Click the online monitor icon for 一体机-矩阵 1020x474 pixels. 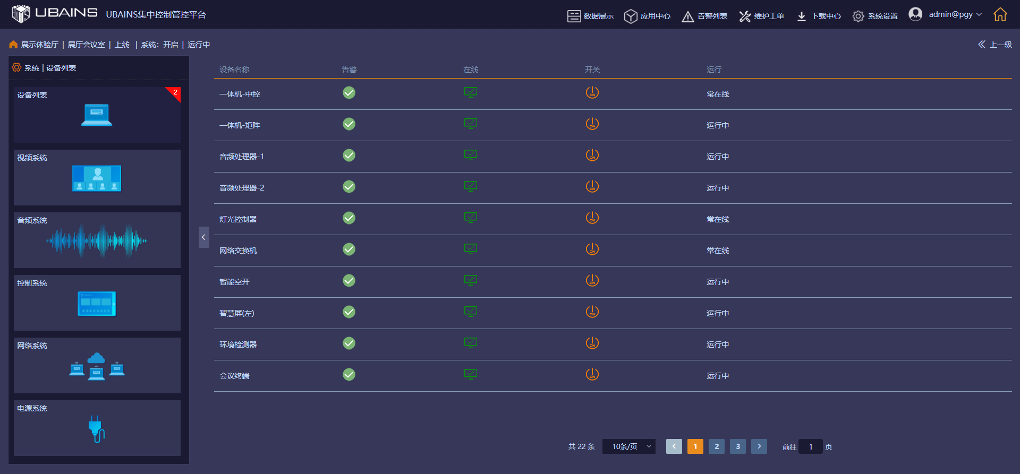pyautogui.click(x=471, y=124)
